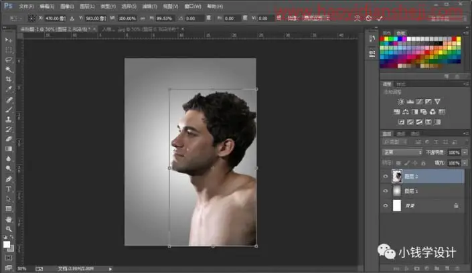Image resolution: width=472 pixels, height=273 pixels.
Task: Open the 窗口(W) menu
Action: (x=193, y=6)
